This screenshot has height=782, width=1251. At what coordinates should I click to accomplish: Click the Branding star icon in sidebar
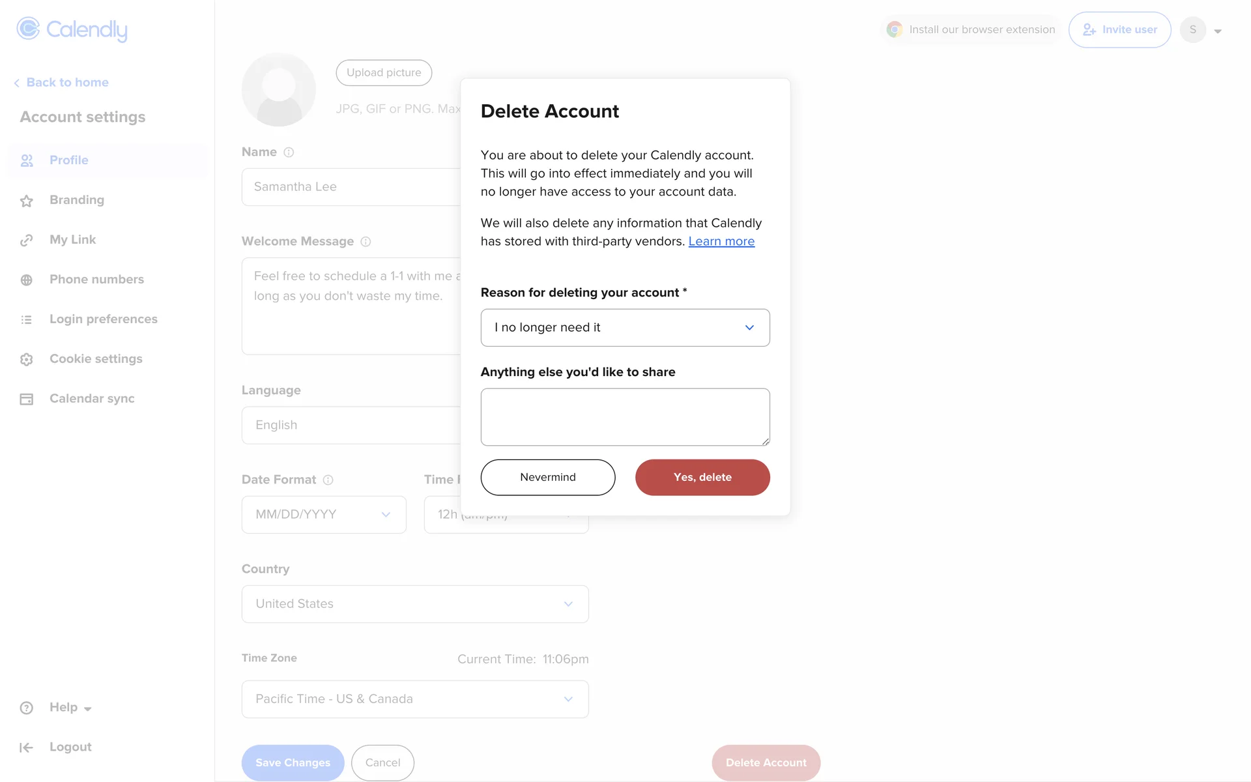(x=26, y=201)
